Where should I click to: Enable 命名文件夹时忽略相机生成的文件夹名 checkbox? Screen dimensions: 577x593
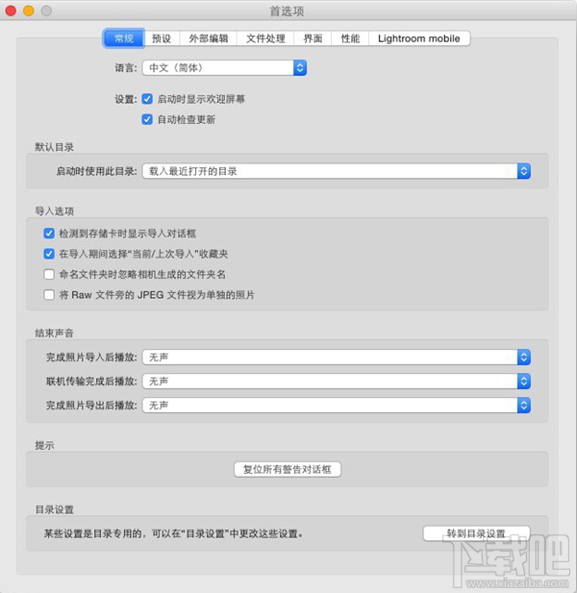(x=49, y=274)
